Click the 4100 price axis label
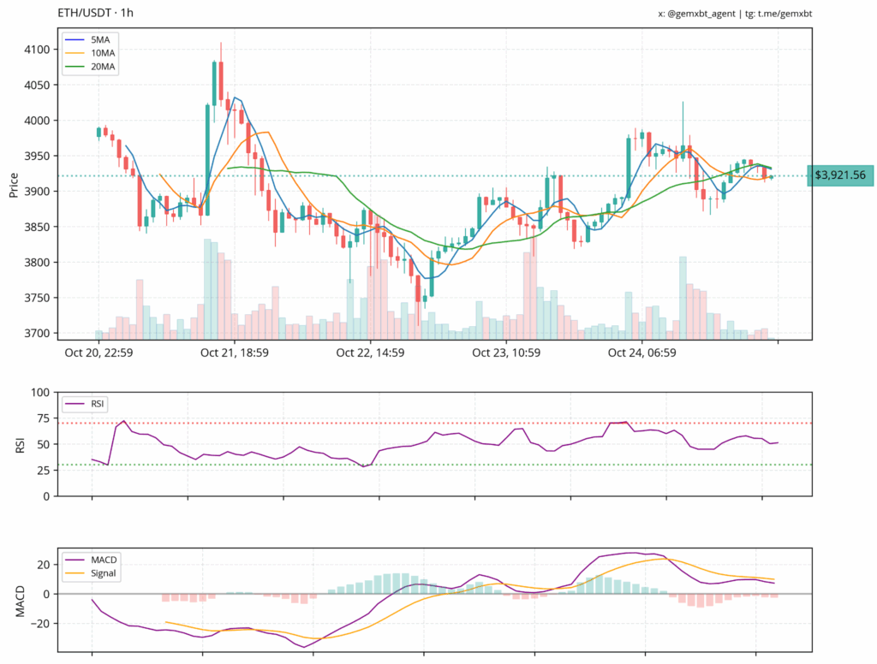The height and width of the screenshot is (664, 877). coord(37,50)
